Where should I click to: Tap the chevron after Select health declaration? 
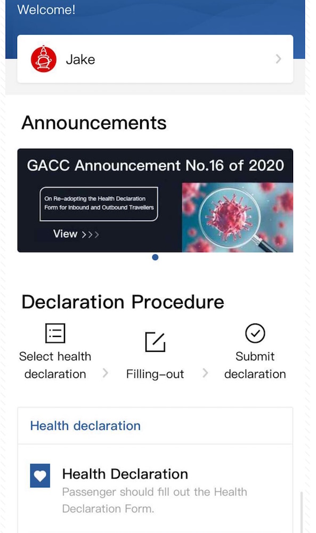(x=106, y=373)
